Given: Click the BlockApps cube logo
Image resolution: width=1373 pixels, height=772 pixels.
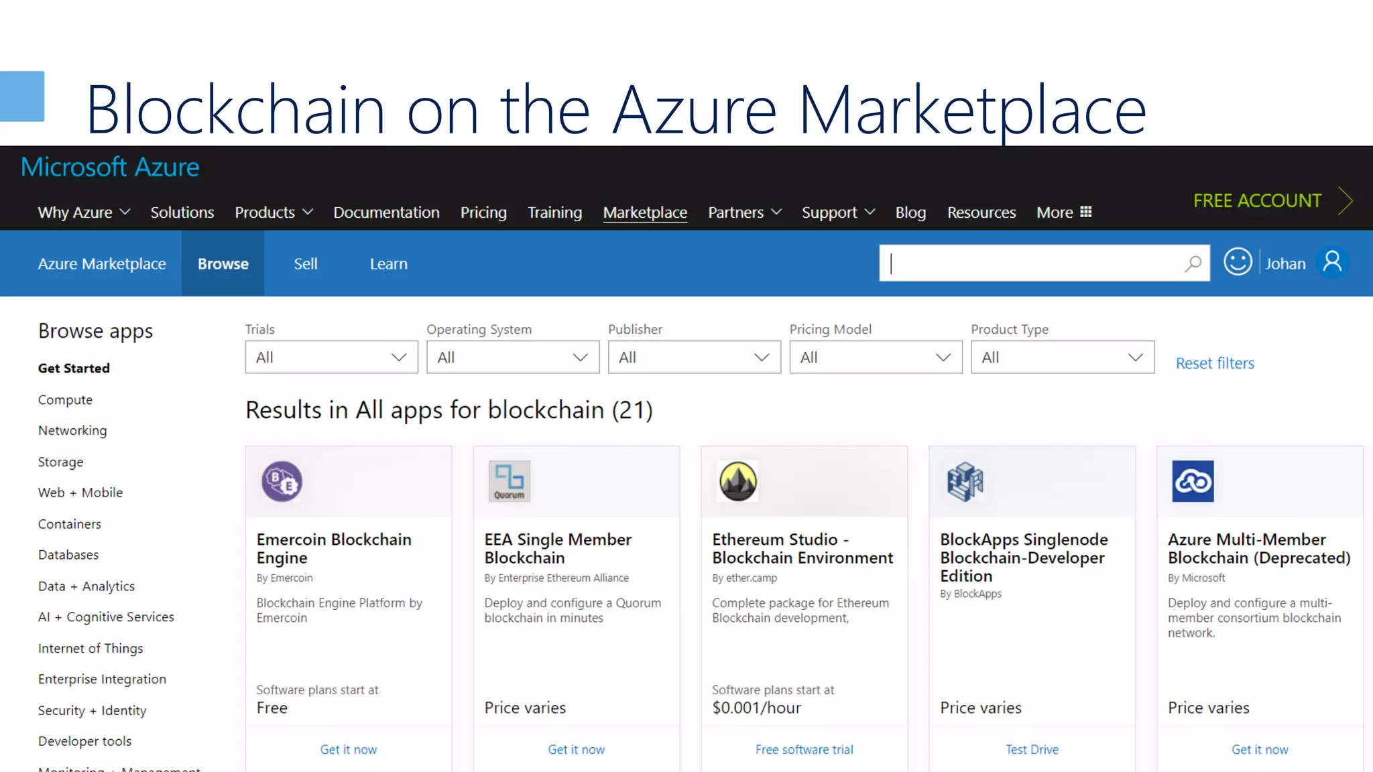Looking at the screenshot, I should (965, 481).
